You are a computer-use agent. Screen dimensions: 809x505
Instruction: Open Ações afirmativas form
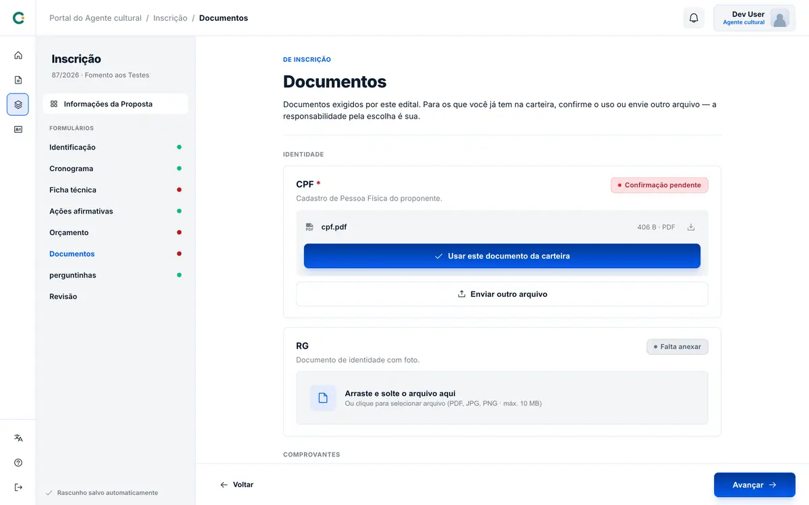pyautogui.click(x=115, y=211)
